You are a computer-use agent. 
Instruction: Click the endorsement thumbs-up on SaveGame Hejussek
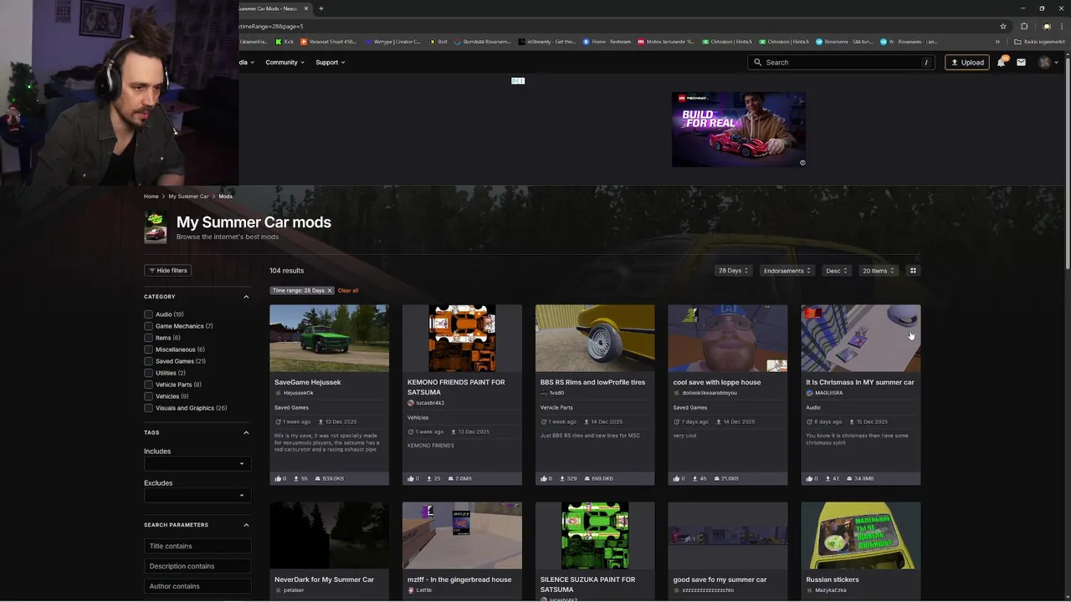click(x=278, y=478)
